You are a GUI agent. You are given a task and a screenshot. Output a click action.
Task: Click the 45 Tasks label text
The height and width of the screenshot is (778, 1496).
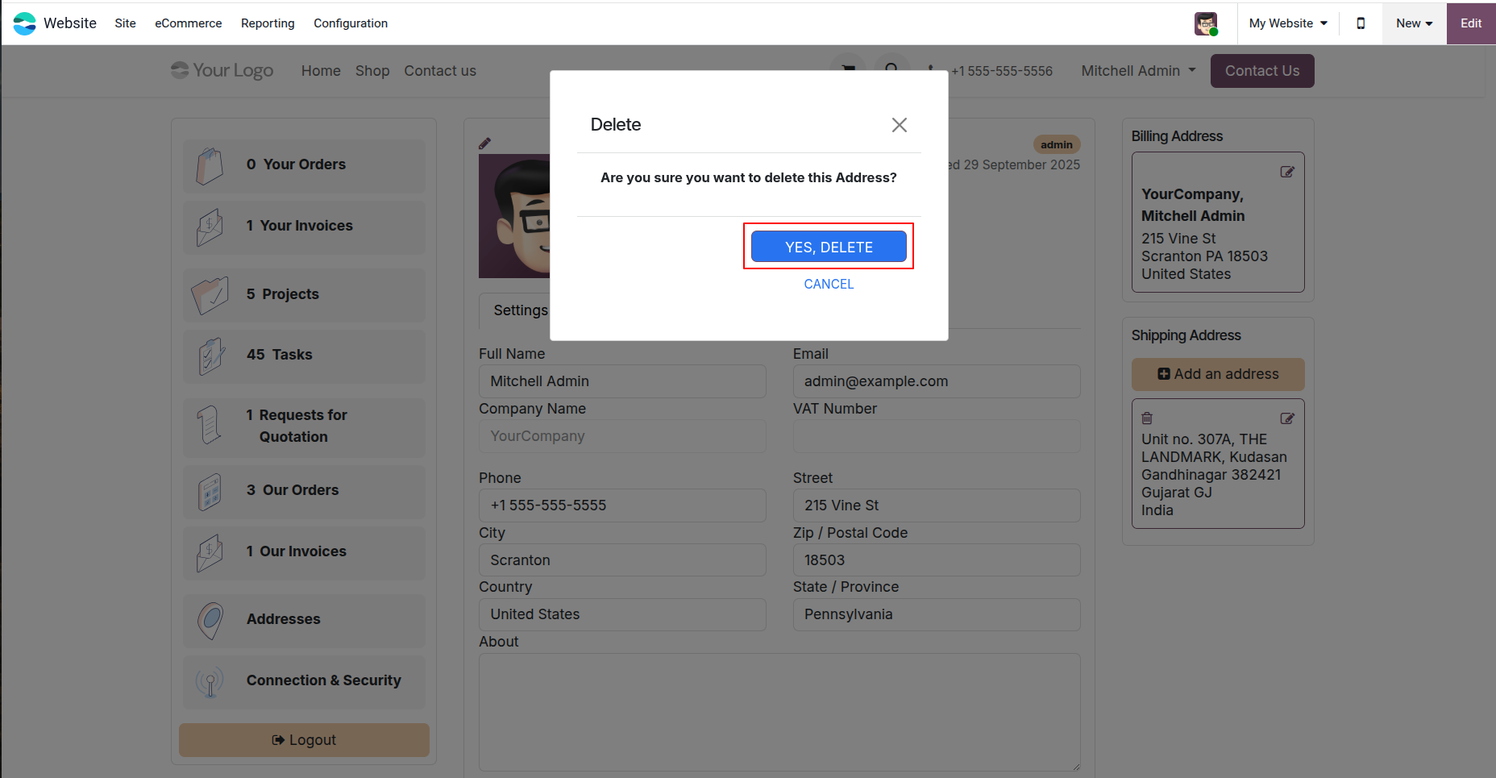point(279,355)
